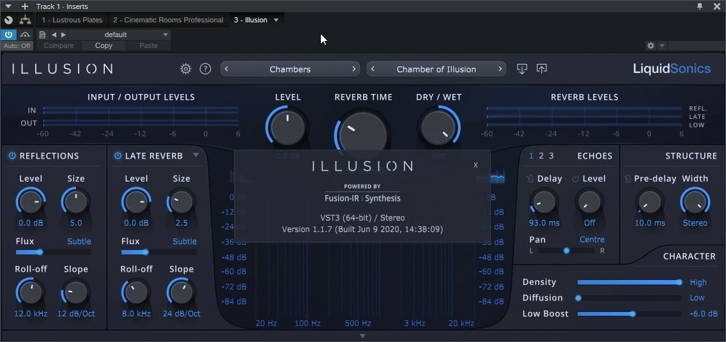The height and width of the screenshot is (342, 726).
Task: Toggle the Late Reverb power button
Action: coord(118,156)
